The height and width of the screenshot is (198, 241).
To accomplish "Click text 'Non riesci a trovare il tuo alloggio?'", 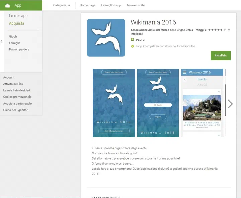I will (114, 153).
